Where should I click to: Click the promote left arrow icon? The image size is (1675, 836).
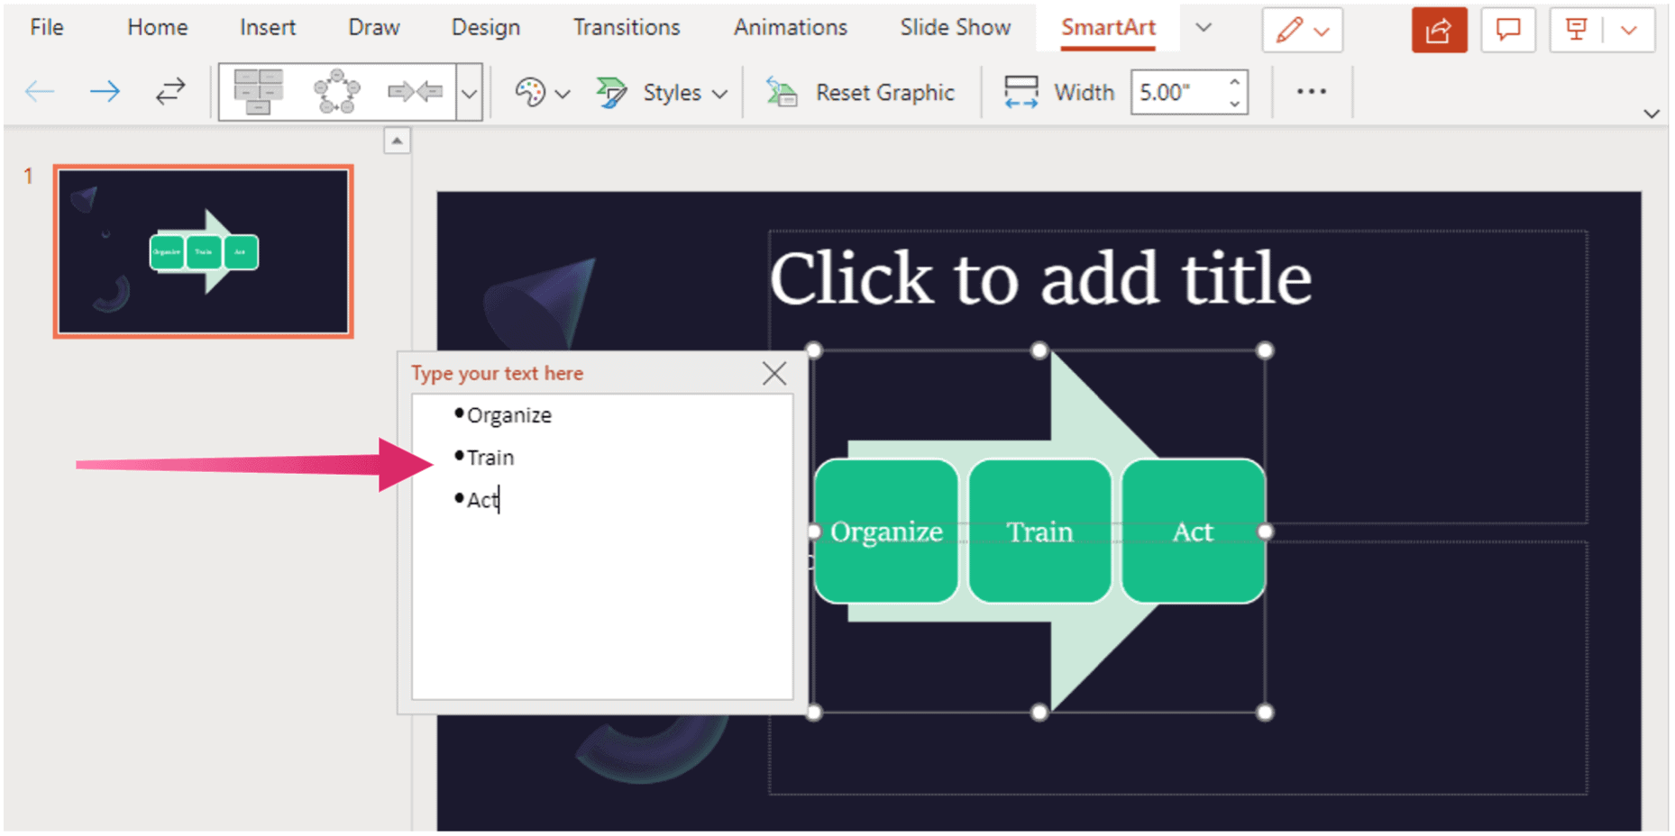pyautogui.click(x=40, y=91)
